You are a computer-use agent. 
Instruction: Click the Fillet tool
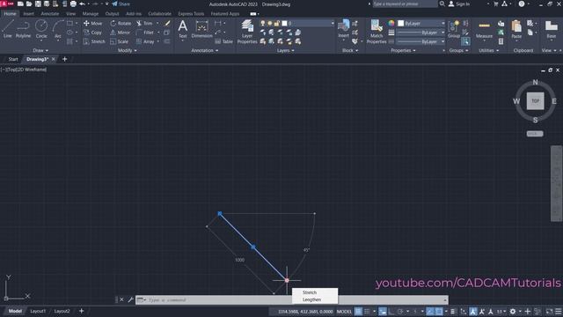coord(145,33)
